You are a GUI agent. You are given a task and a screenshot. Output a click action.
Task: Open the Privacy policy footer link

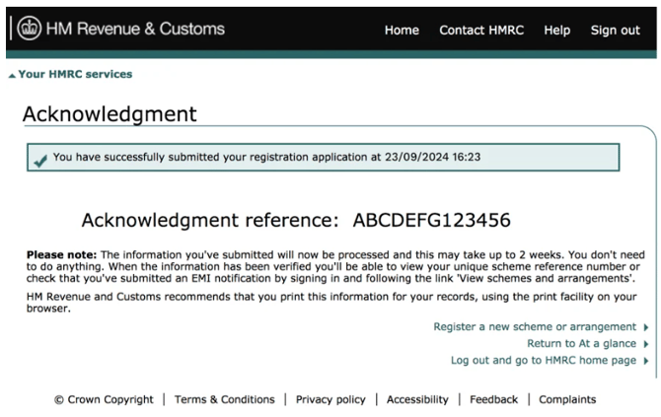pos(330,399)
